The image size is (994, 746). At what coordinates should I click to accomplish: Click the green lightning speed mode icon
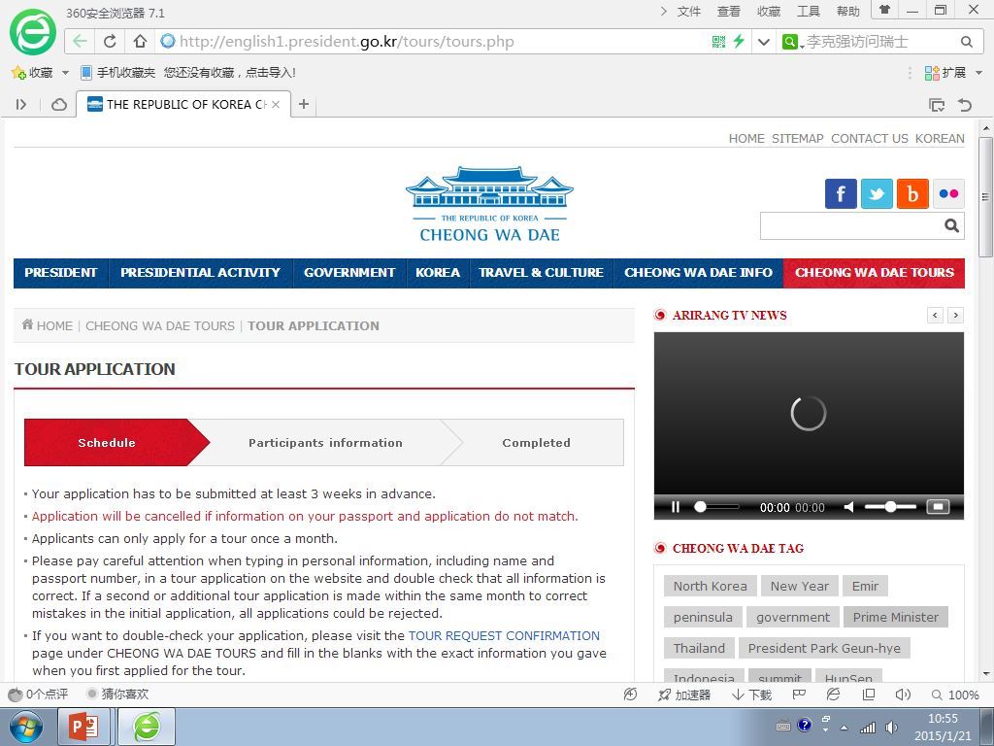739,42
